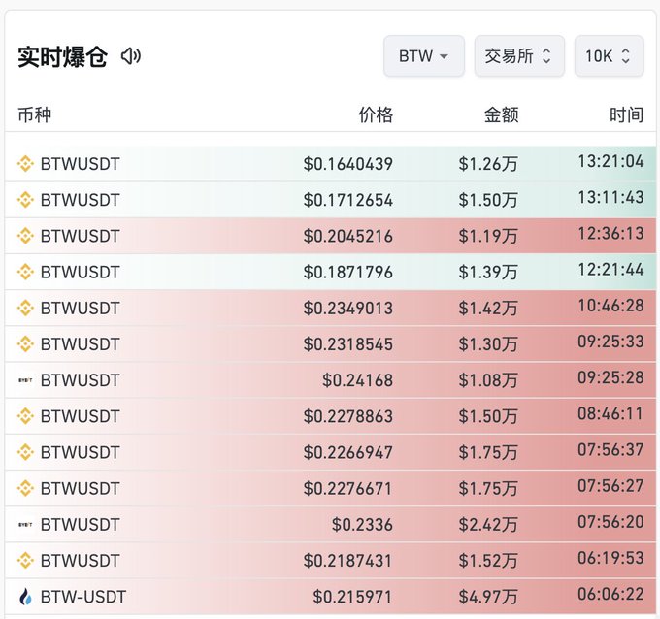The width and height of the screenshot is (660, 619).
Task: Click Binance icon in the 06:19:53 row
Action: coord(25,561)
